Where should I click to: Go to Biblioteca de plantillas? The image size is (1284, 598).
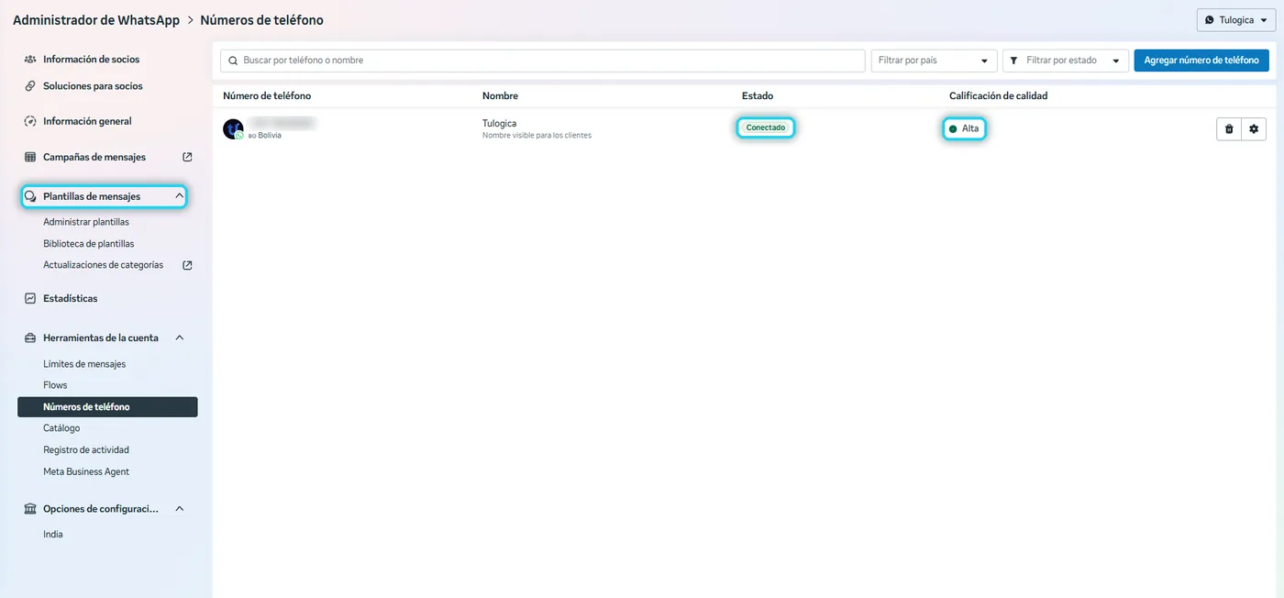(89, 244)
